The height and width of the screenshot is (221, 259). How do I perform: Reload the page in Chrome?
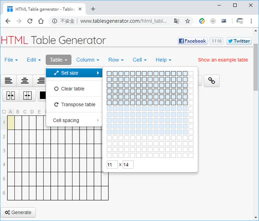click(x=29, y=21)
